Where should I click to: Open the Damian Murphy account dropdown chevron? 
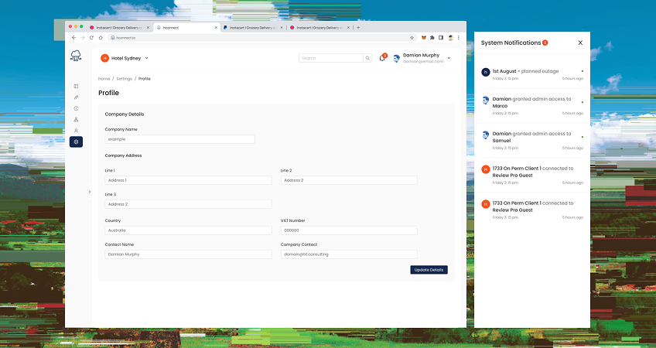pyautogui.click(x=449, y=58)
